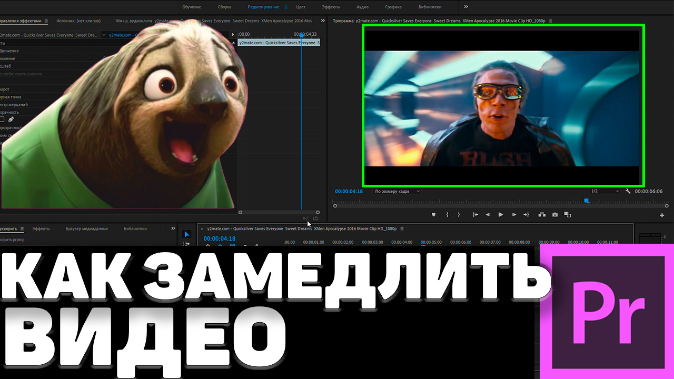
Task: Open the playback resolution 1/2 dropdown
Action: tap(606, 191)
